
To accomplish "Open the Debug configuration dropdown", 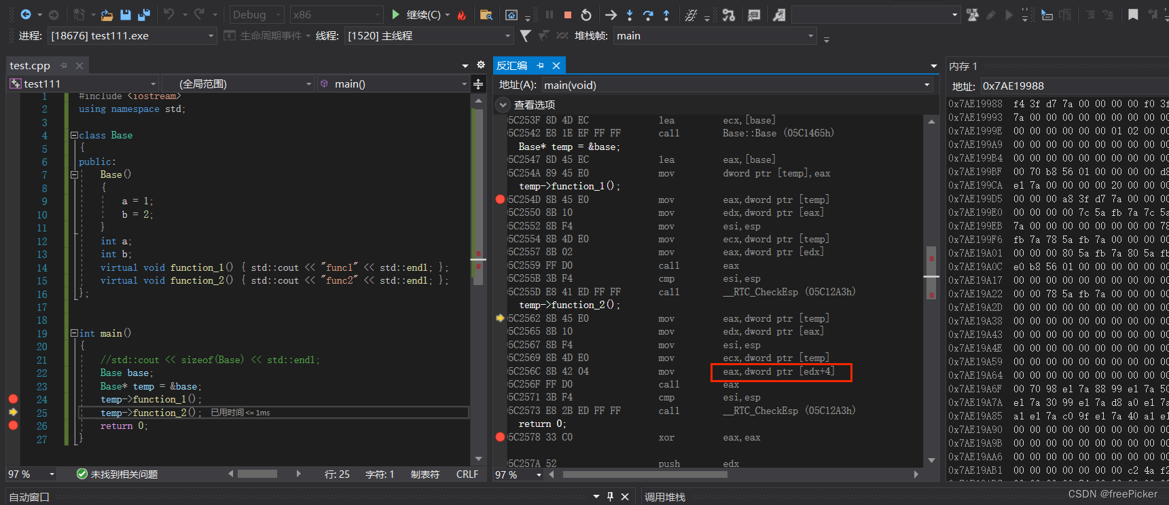I will coord(257,14).
